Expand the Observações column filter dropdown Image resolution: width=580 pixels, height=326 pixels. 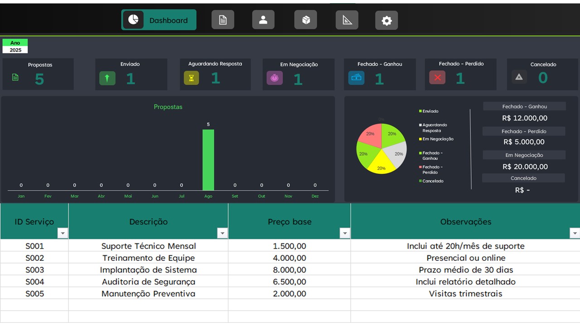tap(575, 233)
